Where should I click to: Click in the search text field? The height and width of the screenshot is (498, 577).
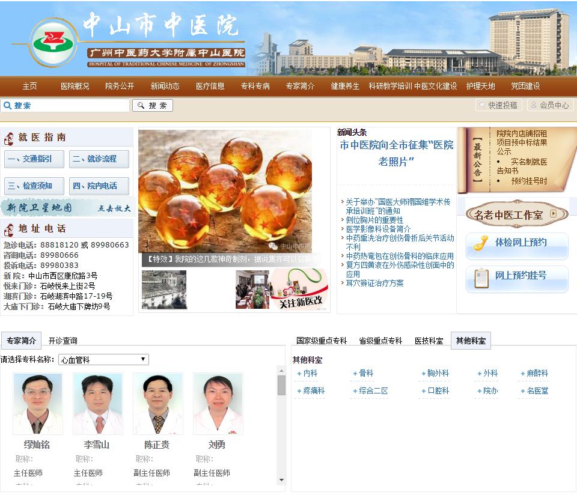pos(65,106)
